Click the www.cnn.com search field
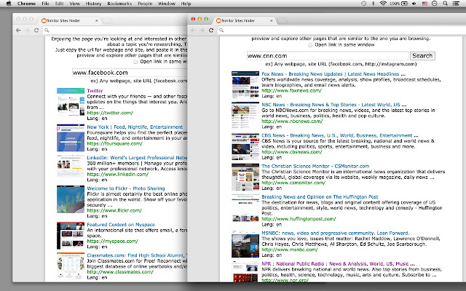Viewport: 466px width, 291px height. (328, 56)
